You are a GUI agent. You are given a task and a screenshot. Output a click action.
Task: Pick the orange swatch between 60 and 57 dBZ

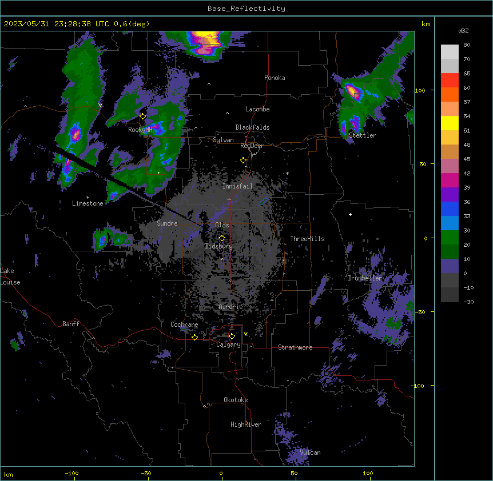pos(450,94)
